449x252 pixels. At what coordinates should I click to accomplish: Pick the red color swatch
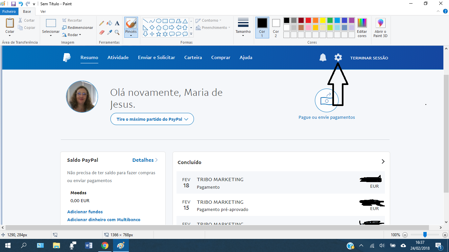pyautogui.click(x=308, y=20)
